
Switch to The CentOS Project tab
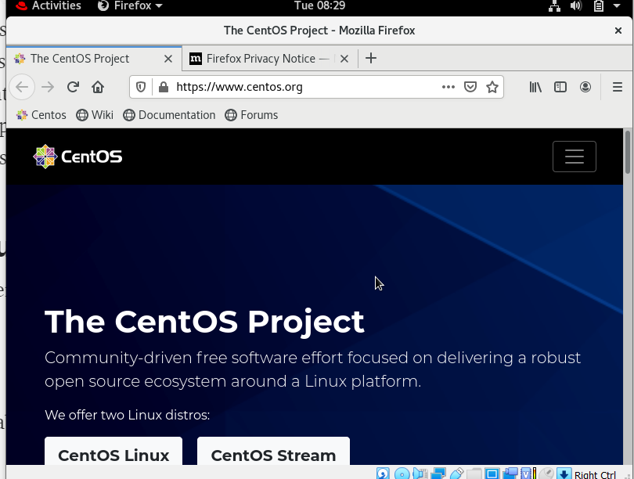click(x=94, y=59)
